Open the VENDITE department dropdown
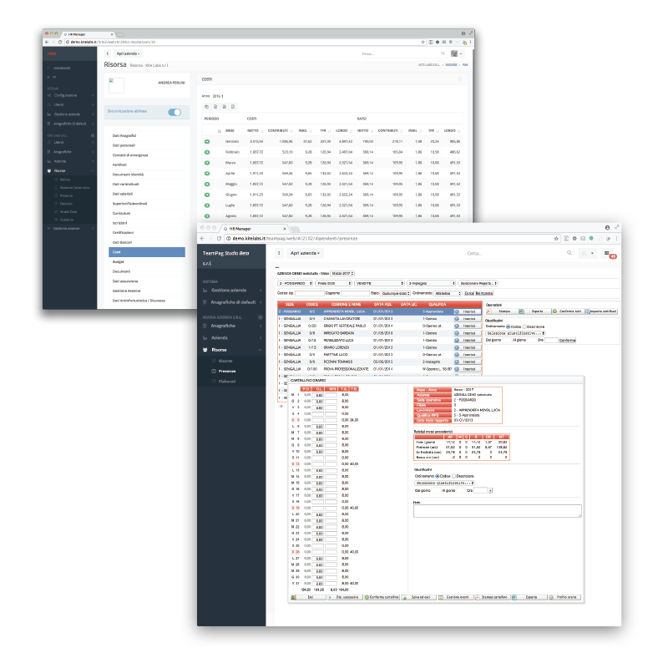 click(378, 283)
